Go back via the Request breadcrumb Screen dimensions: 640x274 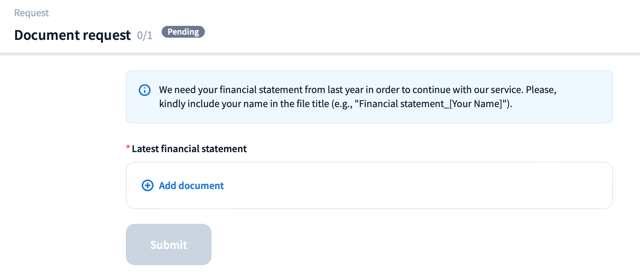point(31,13)
